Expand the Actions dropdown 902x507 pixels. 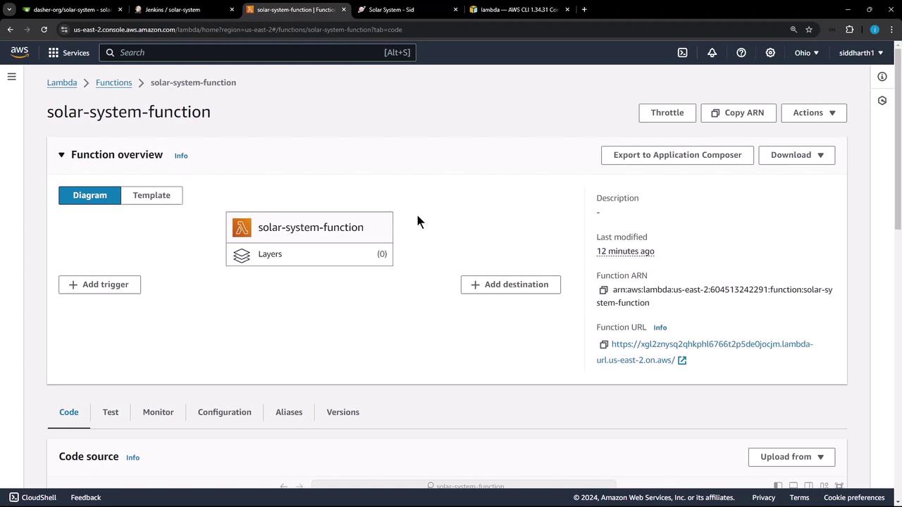[814, 113]
